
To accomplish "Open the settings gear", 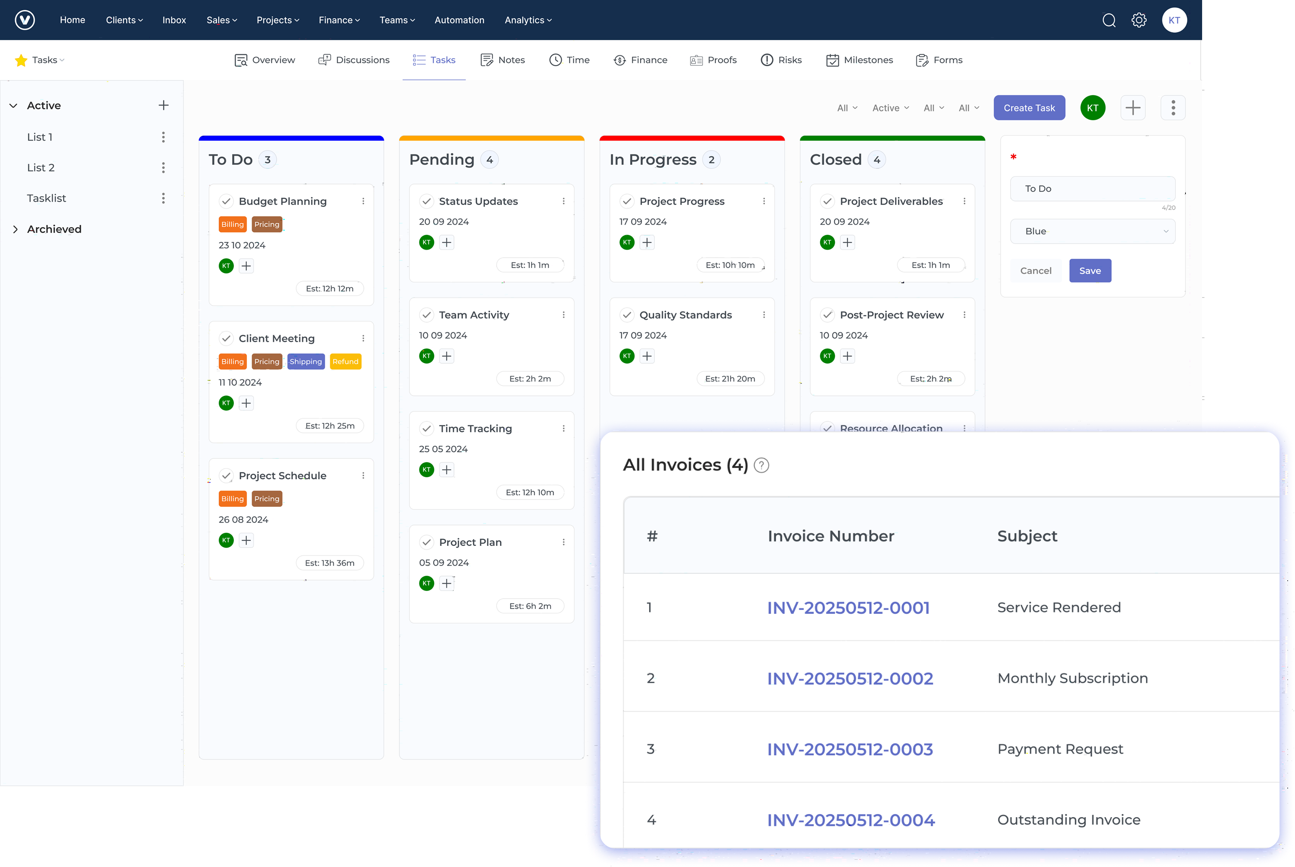I will 1139,20.
